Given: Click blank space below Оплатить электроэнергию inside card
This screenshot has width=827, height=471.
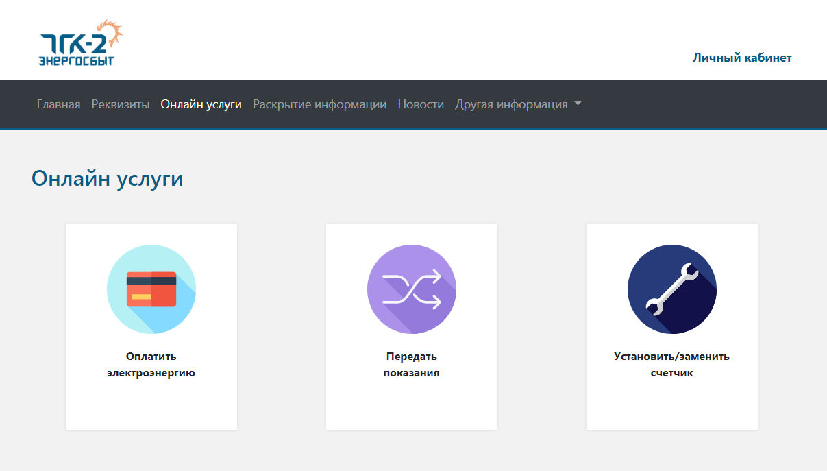Looking at the screenshot, I should (x=151, y=404).
